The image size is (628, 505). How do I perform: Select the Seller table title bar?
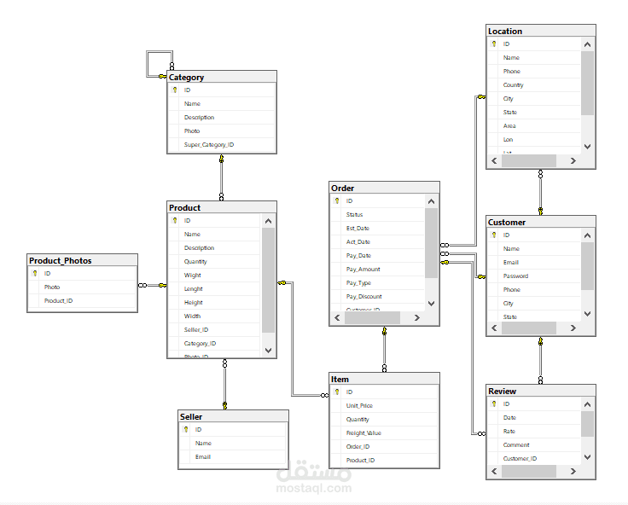pyautogui.click(x=233, y=416)
